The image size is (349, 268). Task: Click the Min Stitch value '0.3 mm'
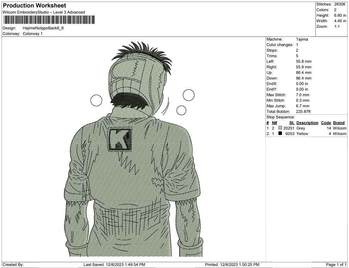pos(302,100)
